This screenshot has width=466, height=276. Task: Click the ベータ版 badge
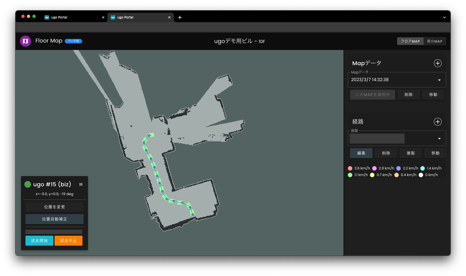point(73,41)
